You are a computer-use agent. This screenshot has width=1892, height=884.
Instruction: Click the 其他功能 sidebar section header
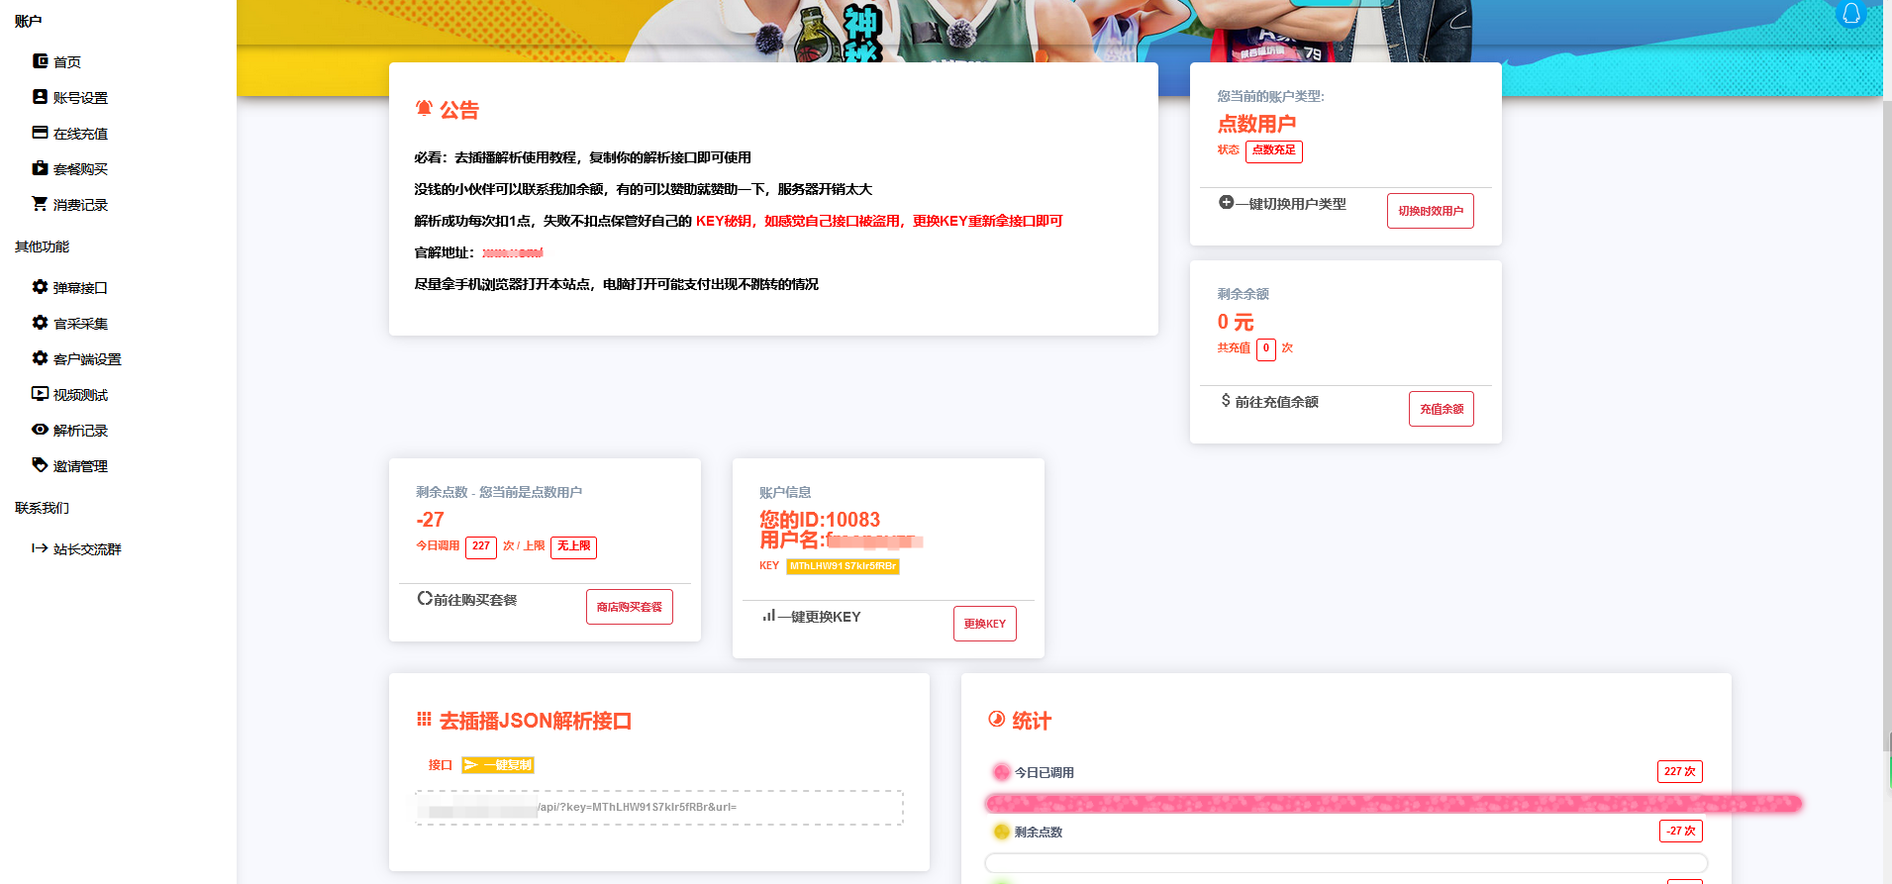pos(42,246)
